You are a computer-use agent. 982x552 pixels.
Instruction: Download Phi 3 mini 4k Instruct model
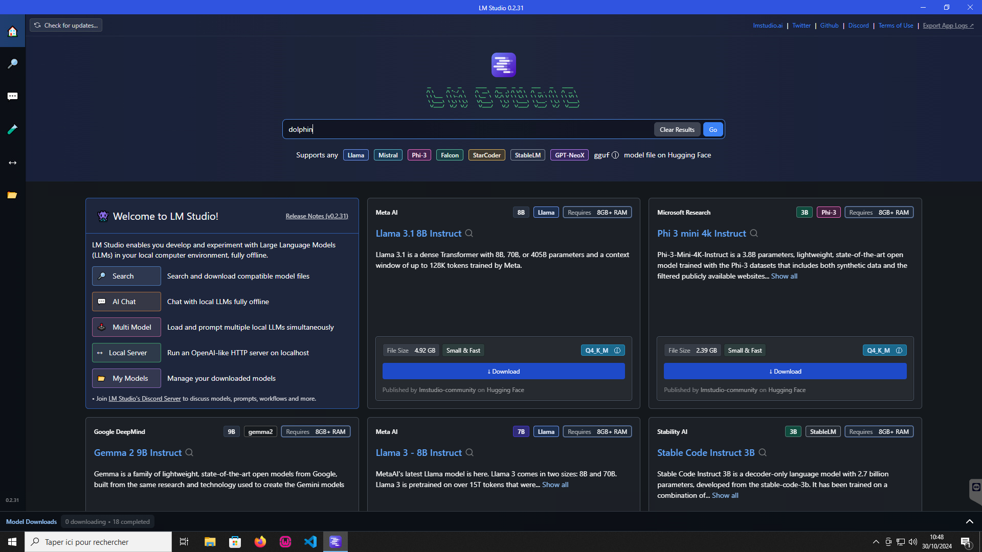point(785,372)
